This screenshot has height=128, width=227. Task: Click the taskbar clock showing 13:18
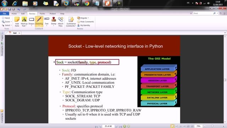[x=218, y=3]
